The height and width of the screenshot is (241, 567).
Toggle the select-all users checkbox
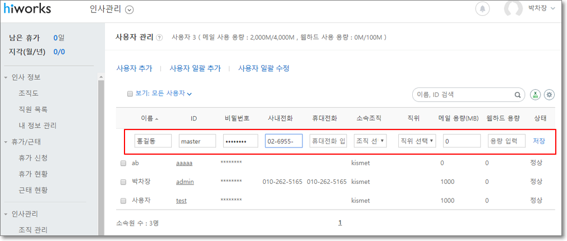[130, 94]
